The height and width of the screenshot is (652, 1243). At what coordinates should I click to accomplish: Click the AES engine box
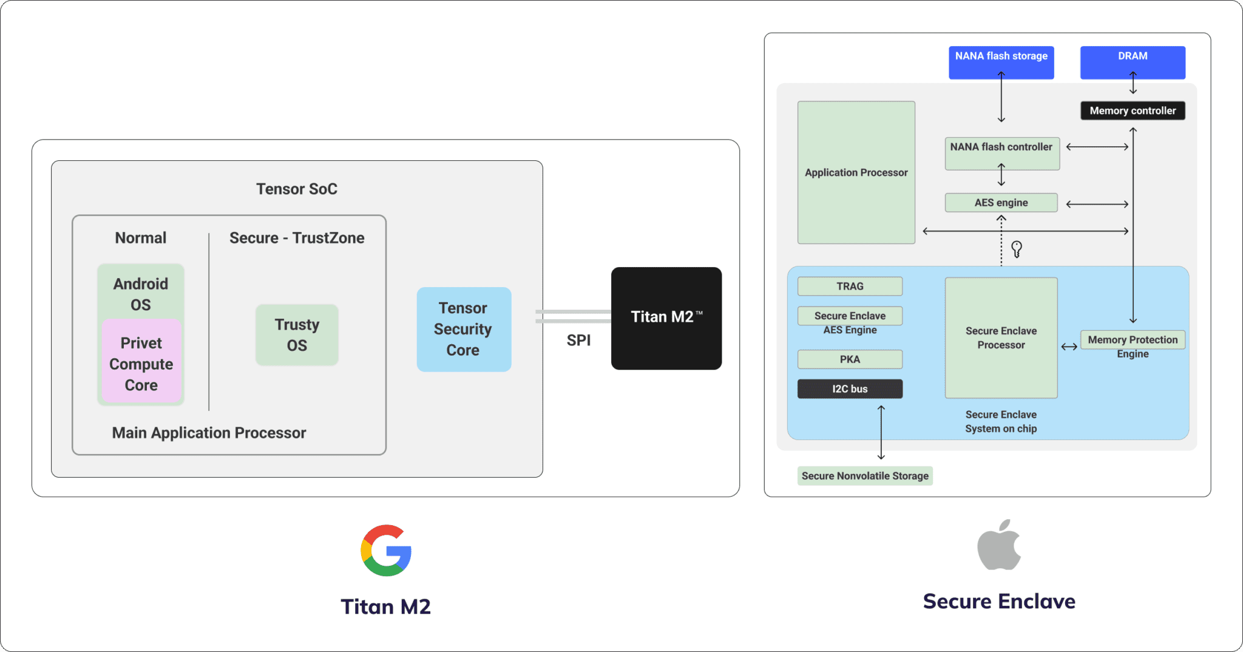1001,203
